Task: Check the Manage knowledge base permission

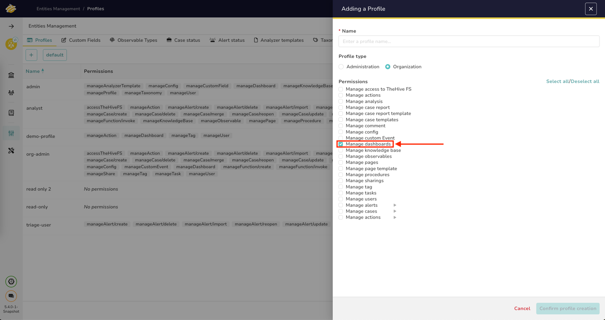Action: tap(341, 150)
